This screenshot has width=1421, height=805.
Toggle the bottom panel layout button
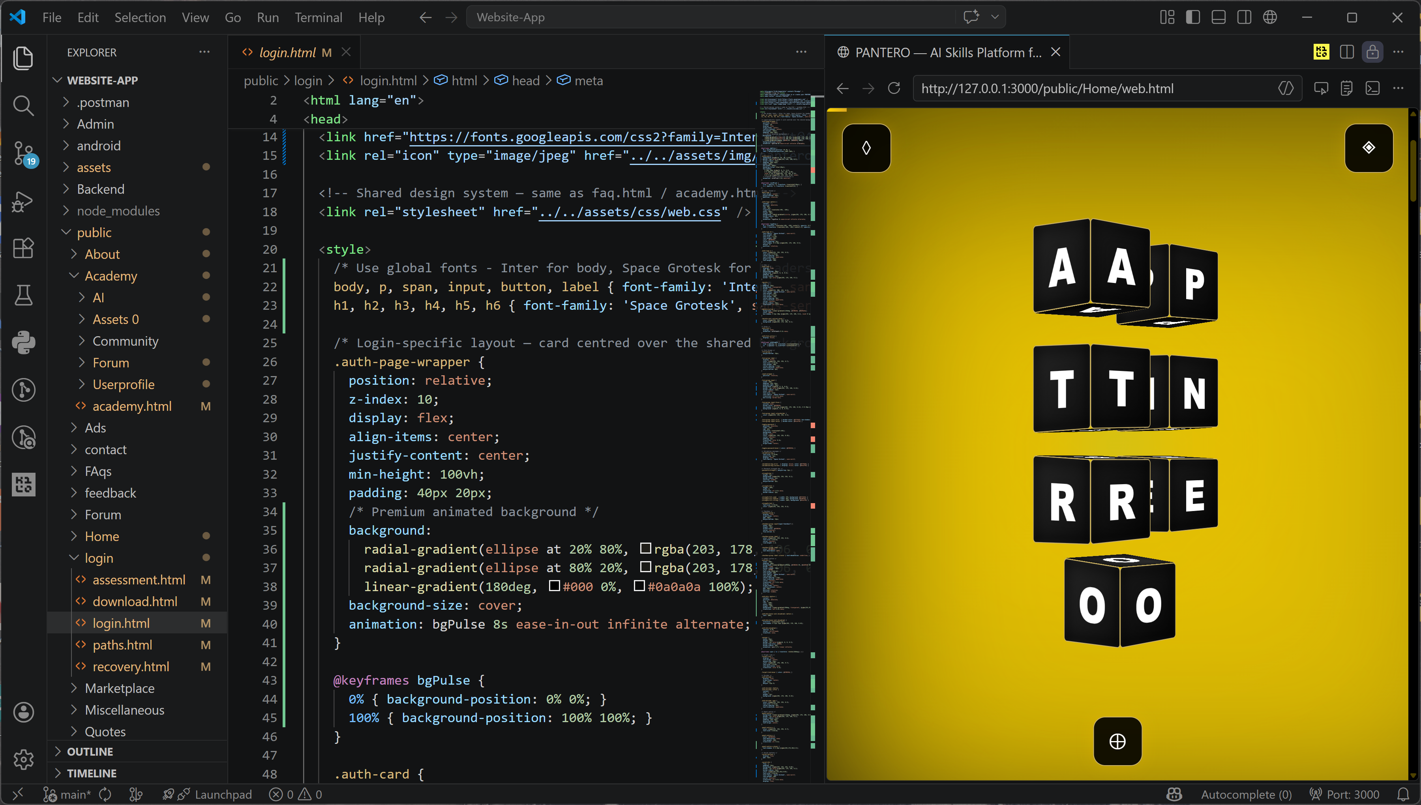click(x=1218, y=18)
